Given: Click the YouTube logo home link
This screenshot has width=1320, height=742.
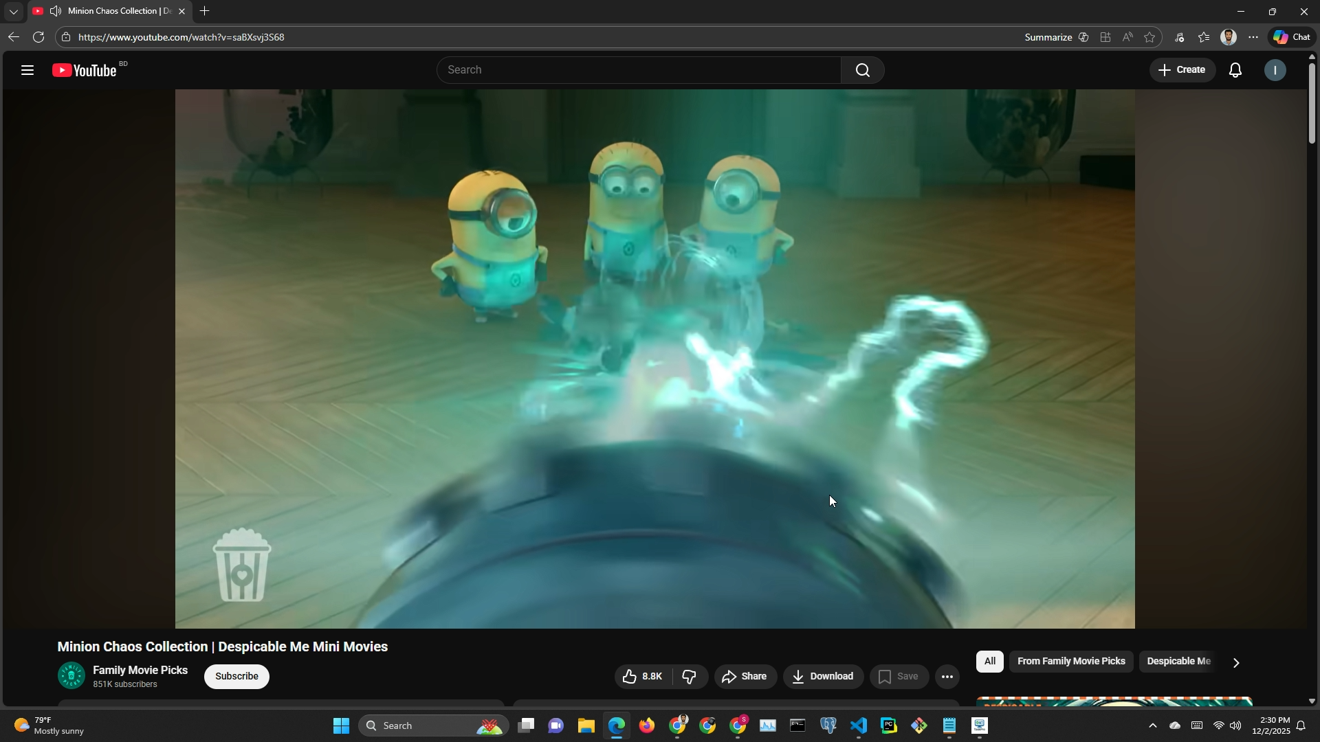Looking at the screenshot, I should pyautogui.click(x=85, y=70).
